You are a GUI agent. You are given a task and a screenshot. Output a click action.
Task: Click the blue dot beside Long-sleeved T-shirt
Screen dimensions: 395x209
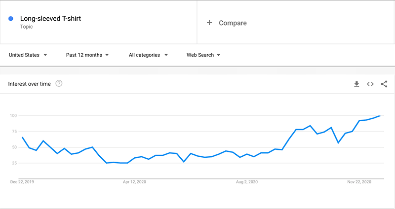pos(11,19)
